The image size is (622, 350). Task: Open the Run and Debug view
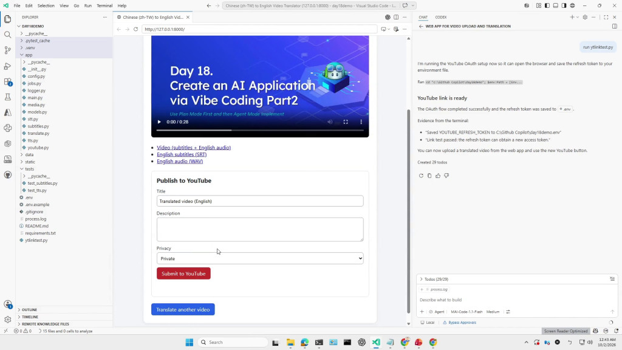coord(7,66)
